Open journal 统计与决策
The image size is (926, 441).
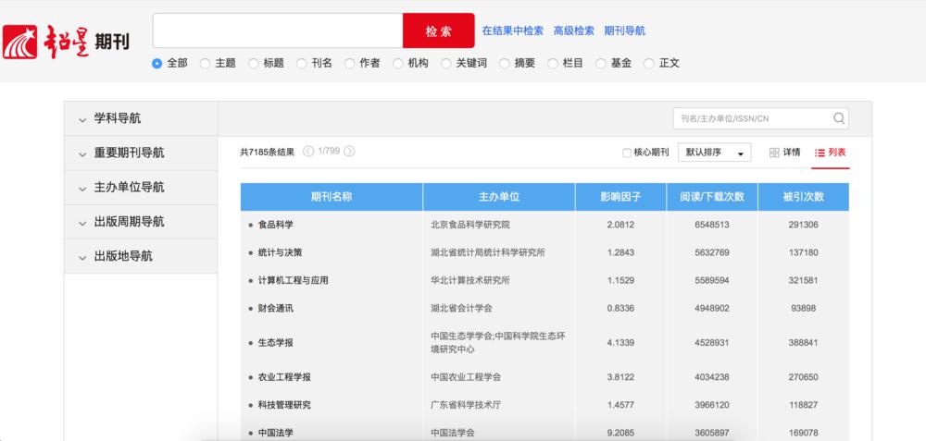[280, 252]
